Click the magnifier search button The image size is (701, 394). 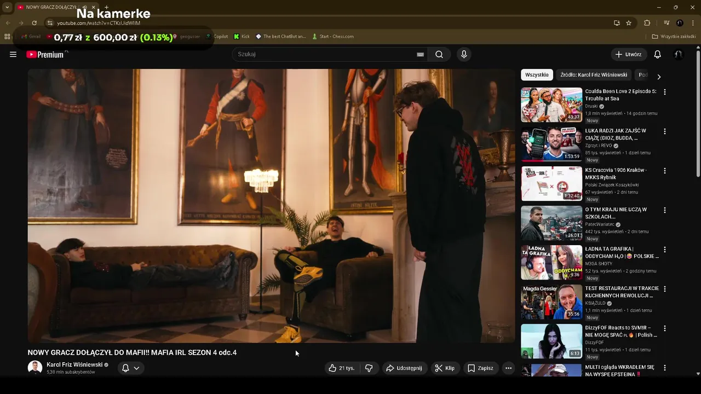point(439,54)
